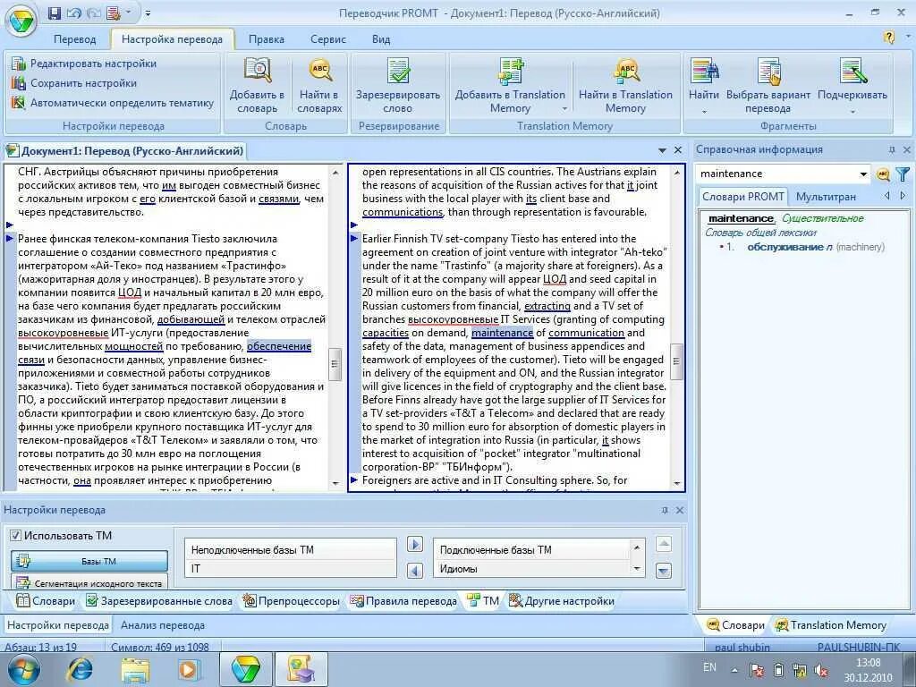Click the maintenance search input field
Image resolution: width=916 pixels, height=687 pixels.
click(x=776, y=174)
